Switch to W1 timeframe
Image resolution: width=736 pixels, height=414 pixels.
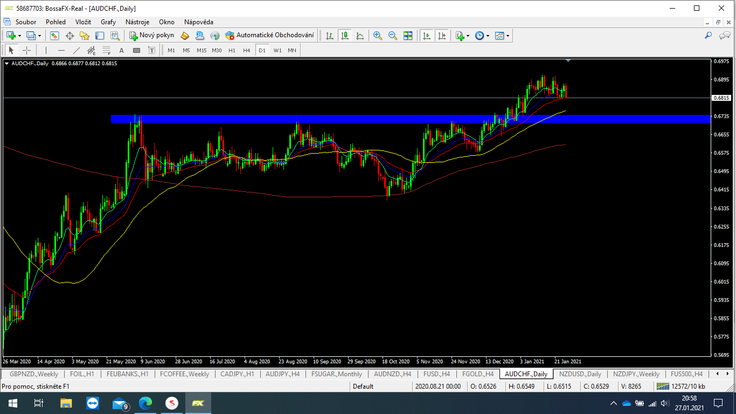(277, 50)
